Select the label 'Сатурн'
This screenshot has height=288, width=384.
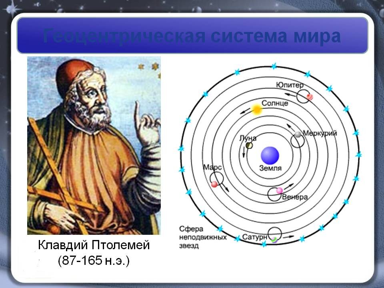254,237
